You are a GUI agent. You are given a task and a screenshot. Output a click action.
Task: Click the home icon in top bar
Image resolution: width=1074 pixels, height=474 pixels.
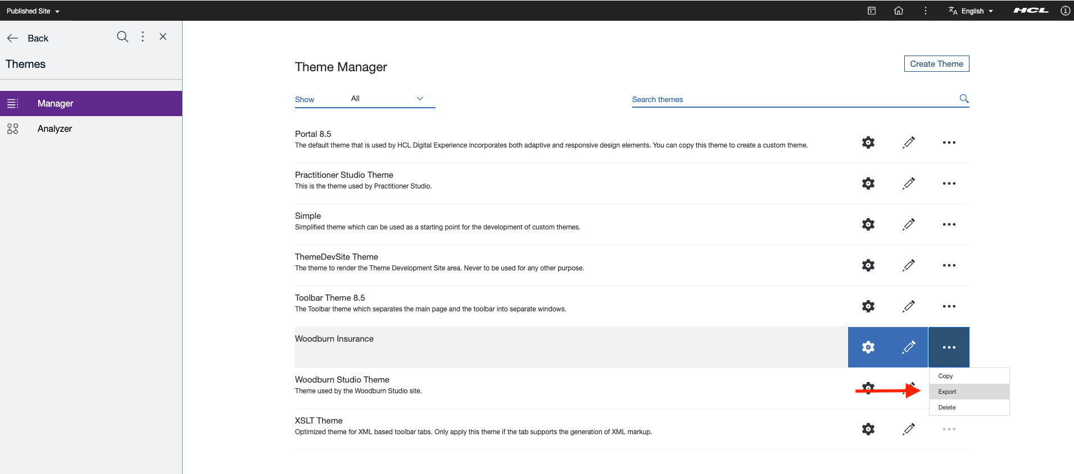[899, 11]
